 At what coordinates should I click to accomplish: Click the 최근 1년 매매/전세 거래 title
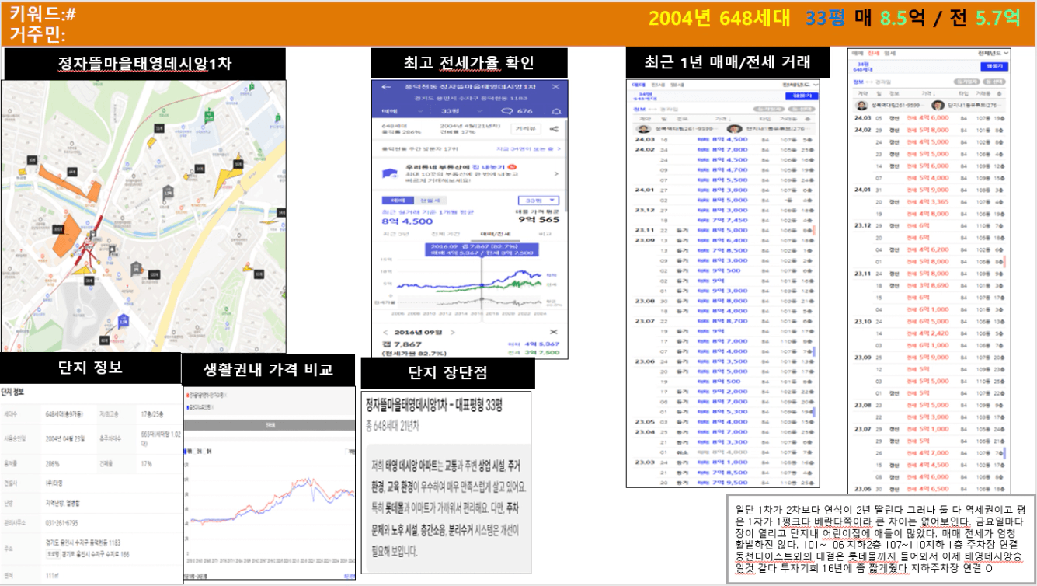tap(728, 61)
